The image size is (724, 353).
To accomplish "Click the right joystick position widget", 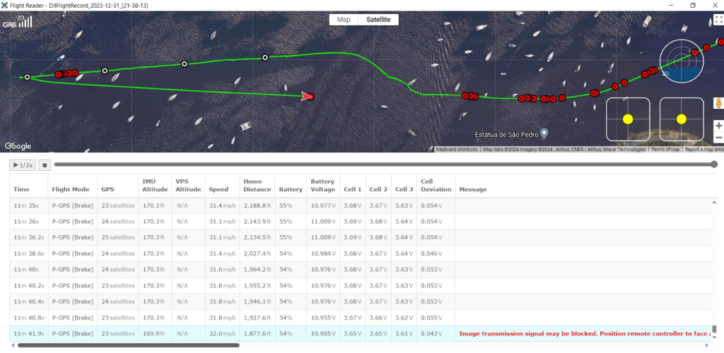I will (x=681, y=119).
